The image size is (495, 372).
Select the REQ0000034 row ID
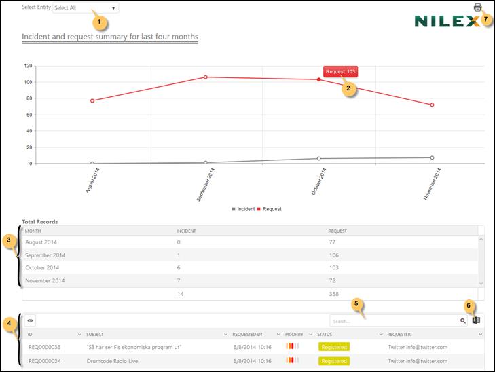[x=44, y=359]
